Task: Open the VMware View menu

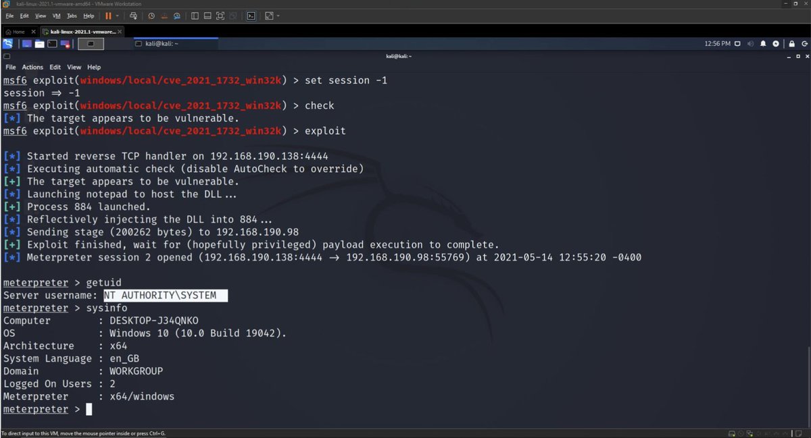Action: 41,16
